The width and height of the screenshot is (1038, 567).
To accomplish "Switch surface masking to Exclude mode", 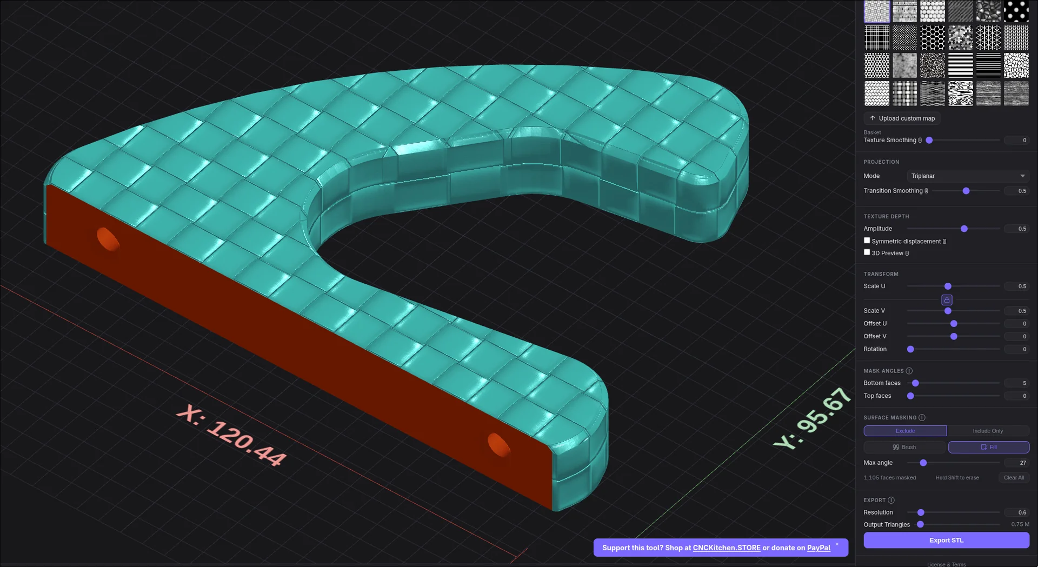I will click(905, 431).
